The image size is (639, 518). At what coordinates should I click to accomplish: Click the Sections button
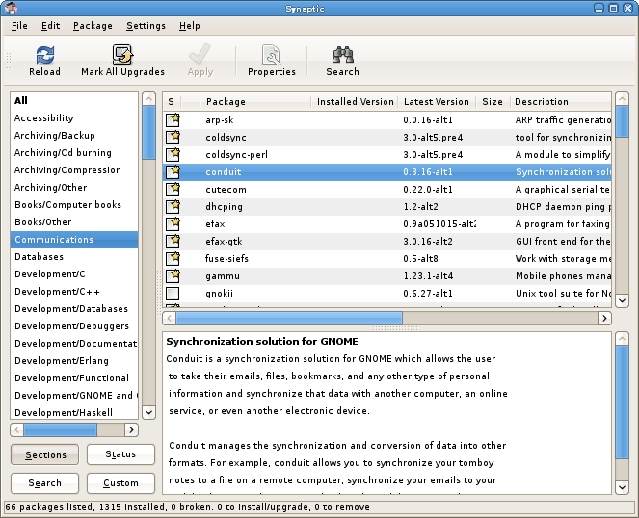click(x=45, y=454)
